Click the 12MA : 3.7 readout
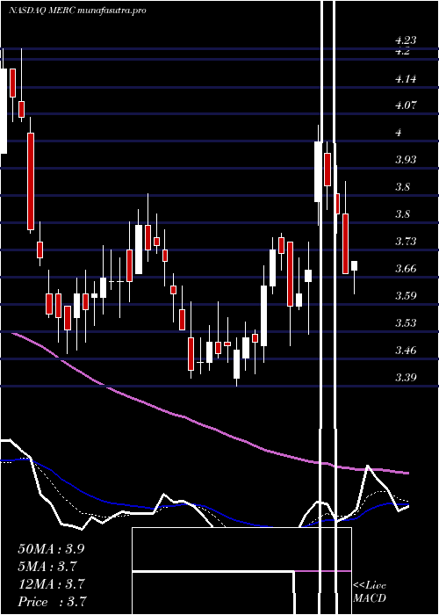Screen dimensions: 439x615 [51, 584]
